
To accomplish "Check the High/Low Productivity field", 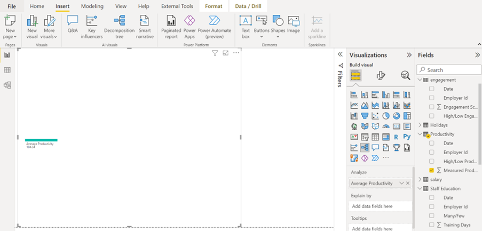I will point(432,161).
